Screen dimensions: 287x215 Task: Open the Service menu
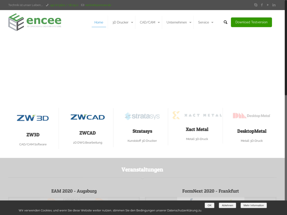(x=203, y=22)
